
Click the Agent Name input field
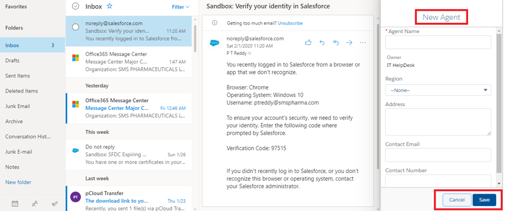438,42
